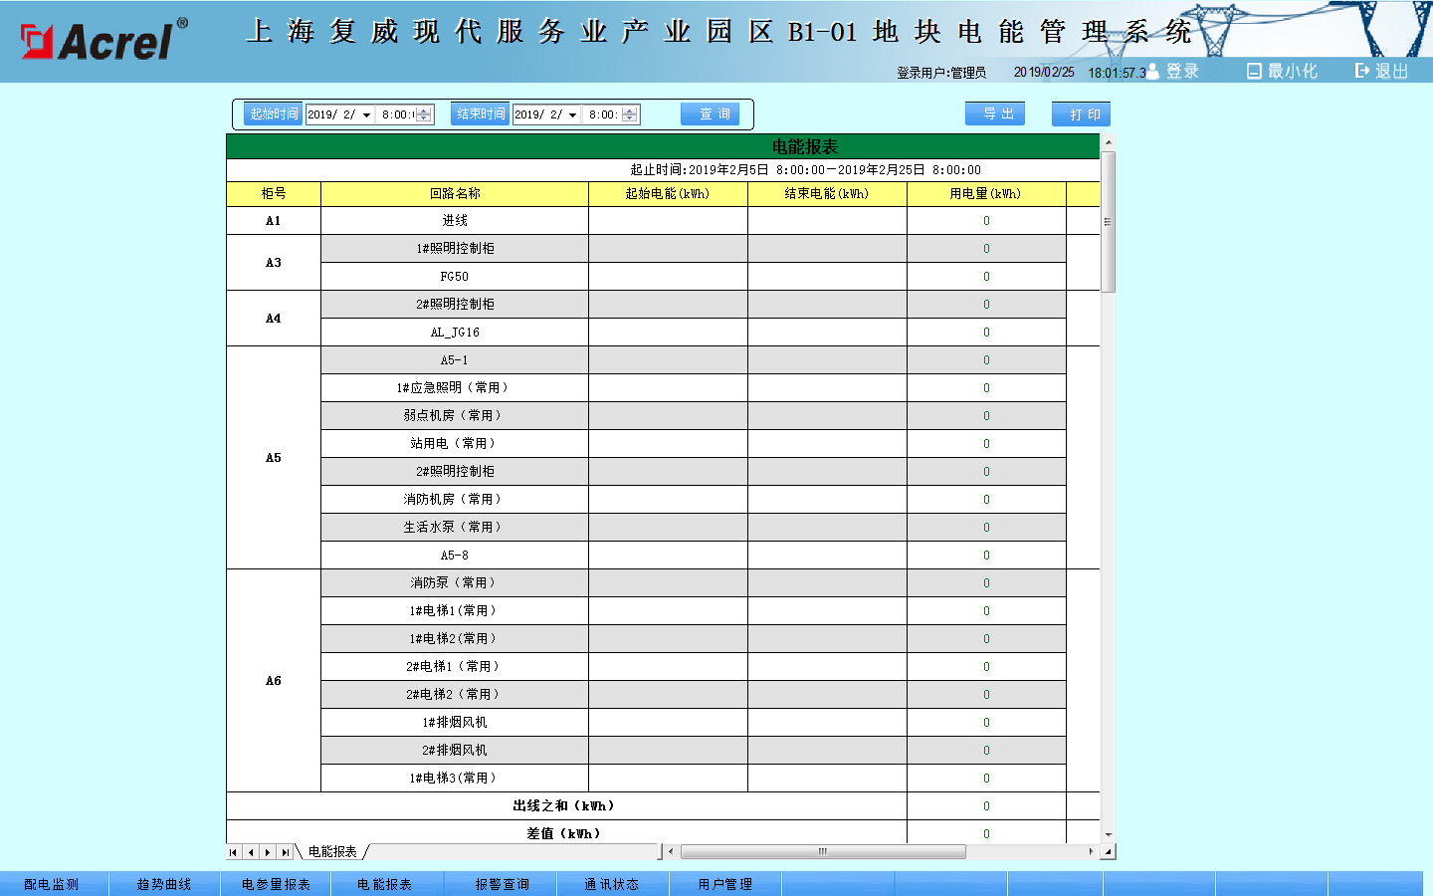This screenshot has width=1433, height=896.
Task: Select cabinet cell A5
Action: point(274,458)
